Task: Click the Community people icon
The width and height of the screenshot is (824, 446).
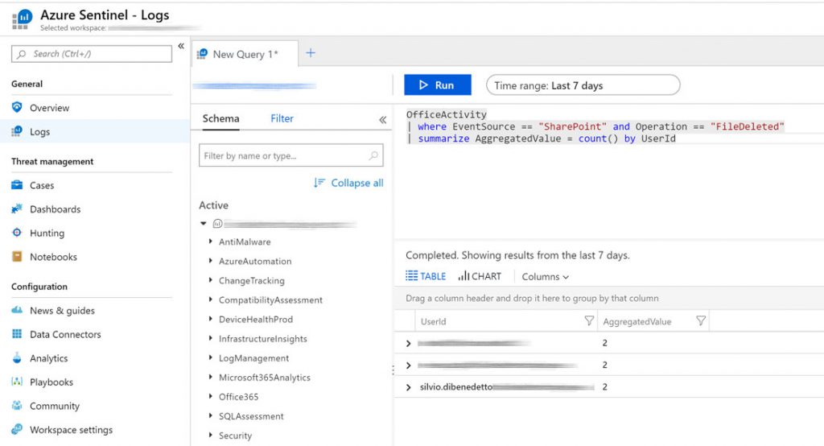Action: (17, 406)
